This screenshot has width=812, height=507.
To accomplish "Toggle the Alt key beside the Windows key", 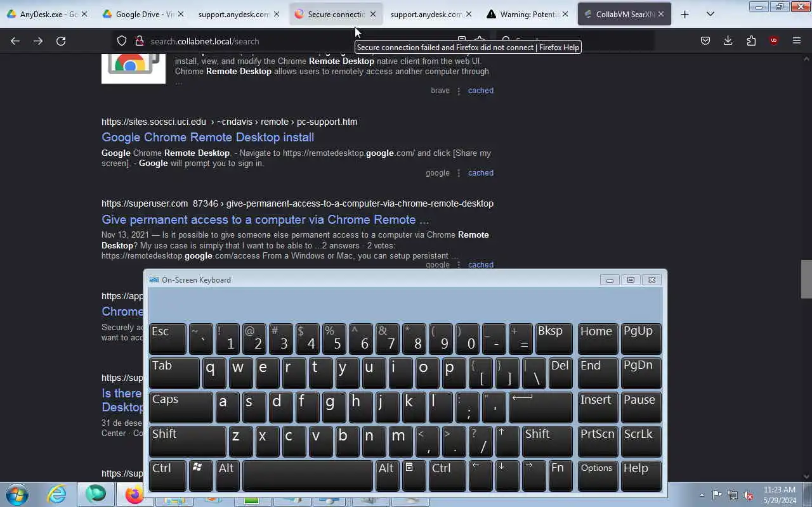I will (x=227, y=475).
